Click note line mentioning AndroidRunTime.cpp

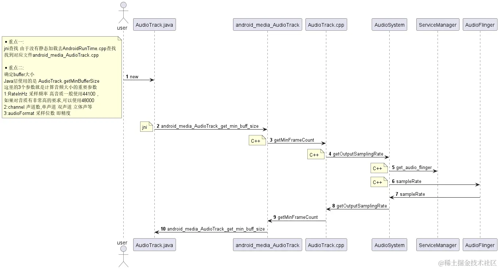click(x=60, y=48)
